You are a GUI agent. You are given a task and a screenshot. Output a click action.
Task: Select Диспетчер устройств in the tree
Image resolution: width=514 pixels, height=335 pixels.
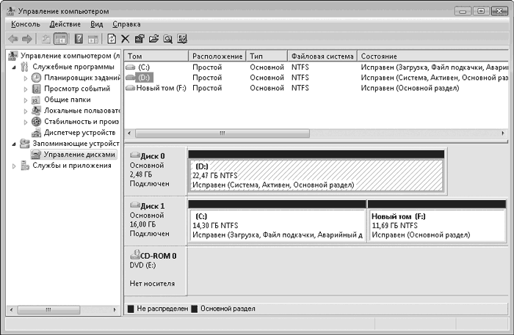pos(81,133)
